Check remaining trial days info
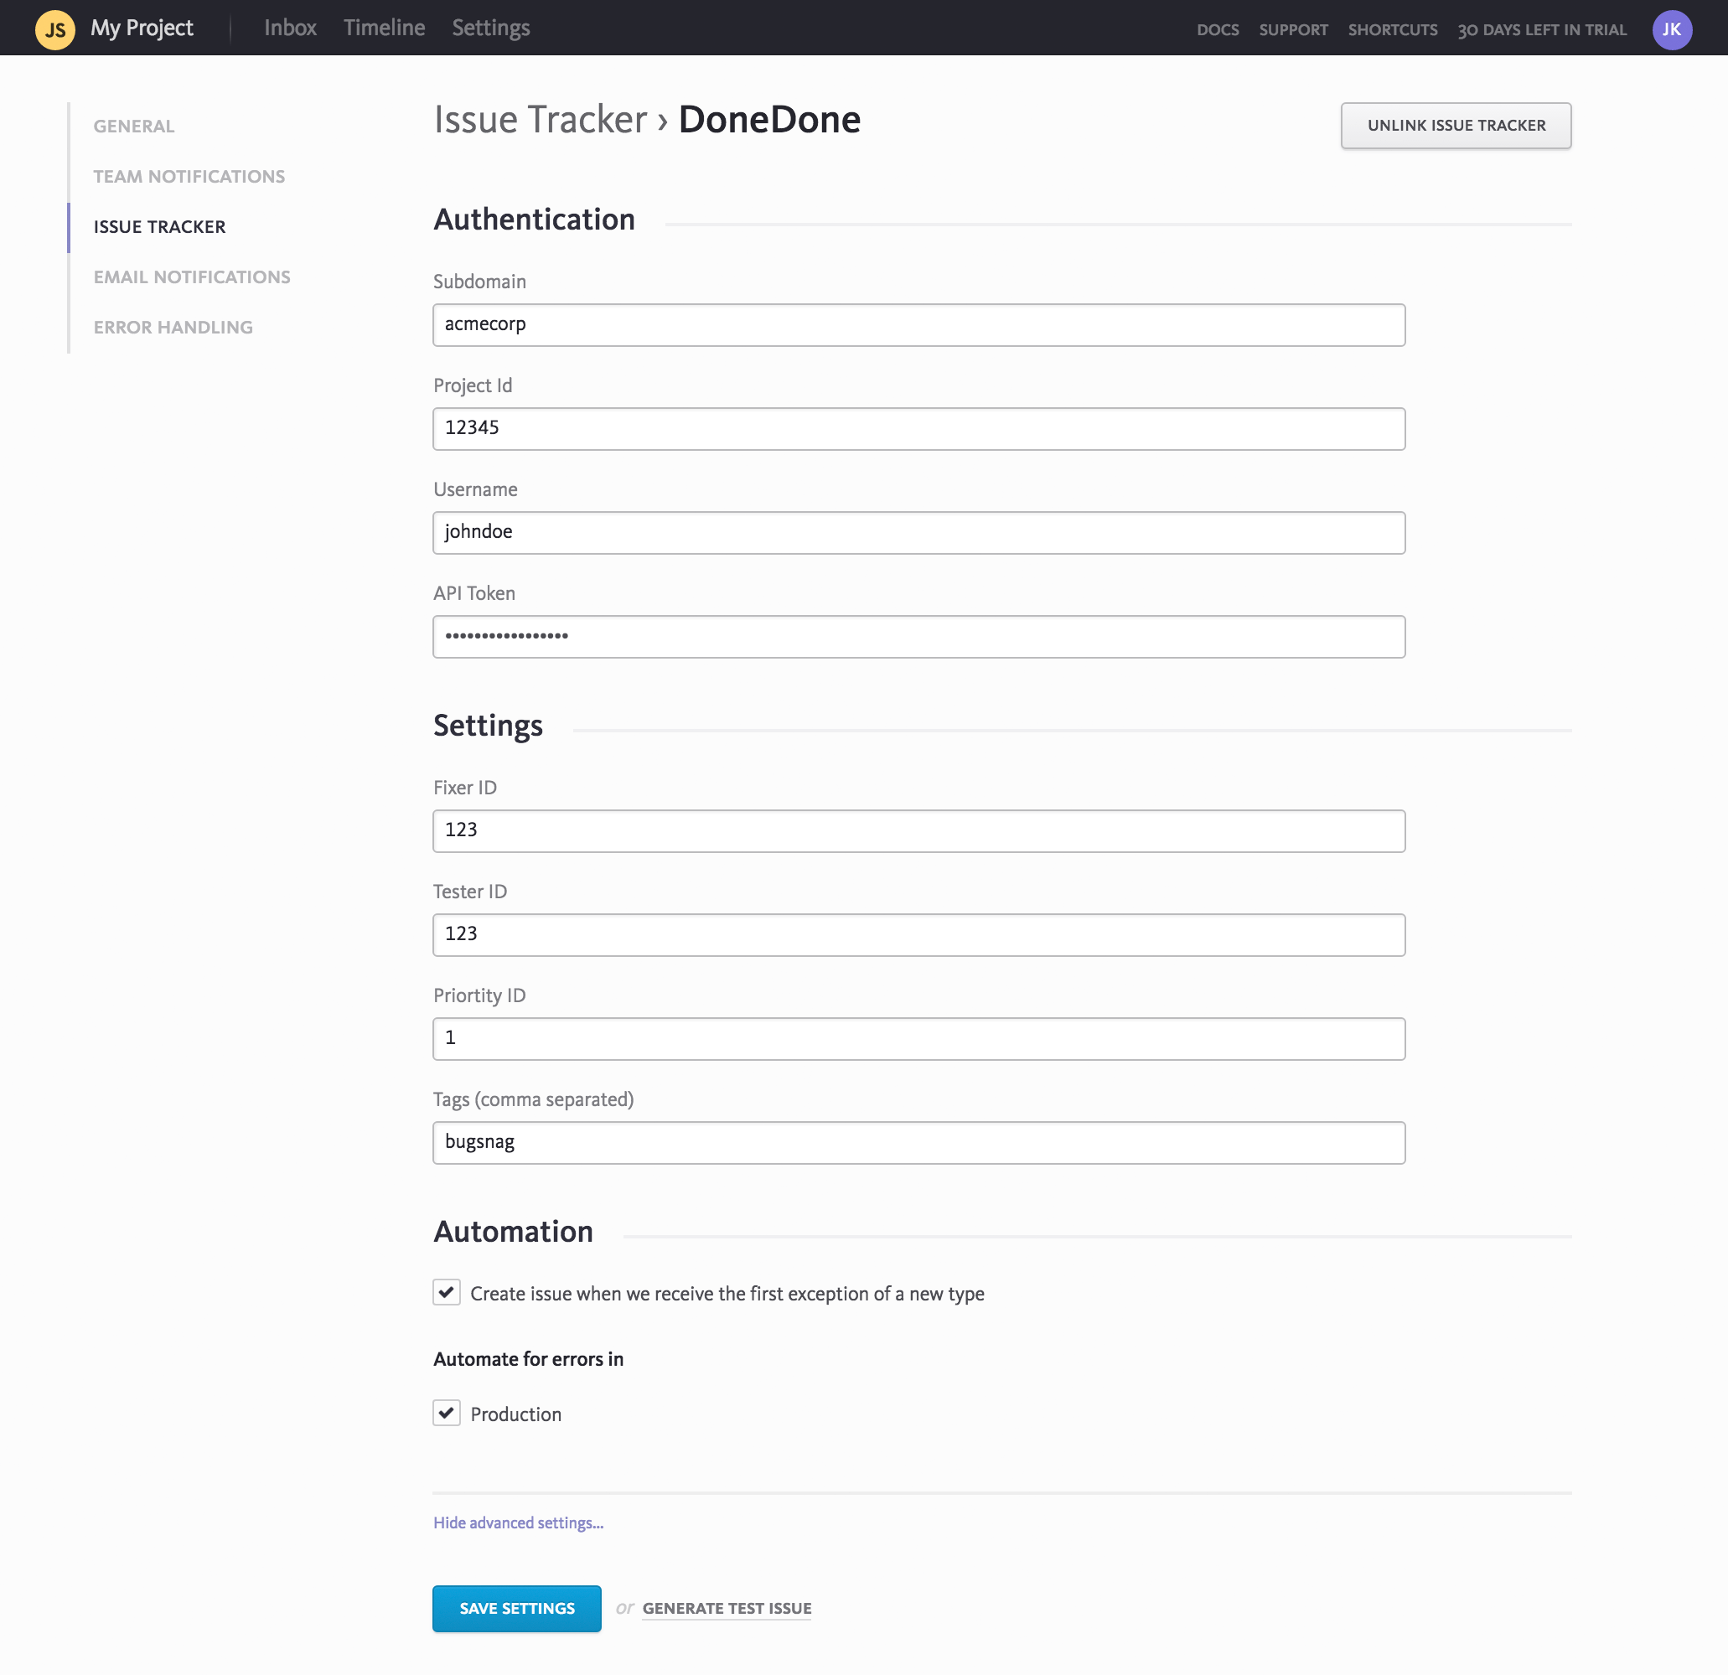 click(1542, 29)
